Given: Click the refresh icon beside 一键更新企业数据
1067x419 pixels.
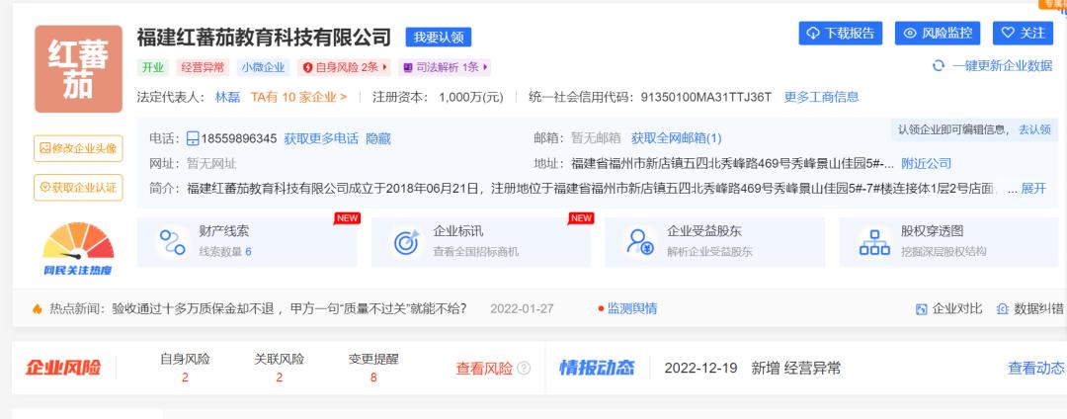Looking at the screenshot, I should click(x=939, y=66).
